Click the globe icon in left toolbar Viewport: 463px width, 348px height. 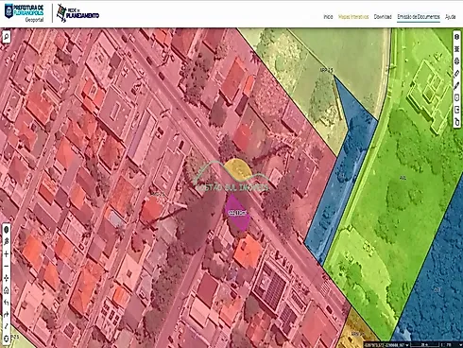7,230
